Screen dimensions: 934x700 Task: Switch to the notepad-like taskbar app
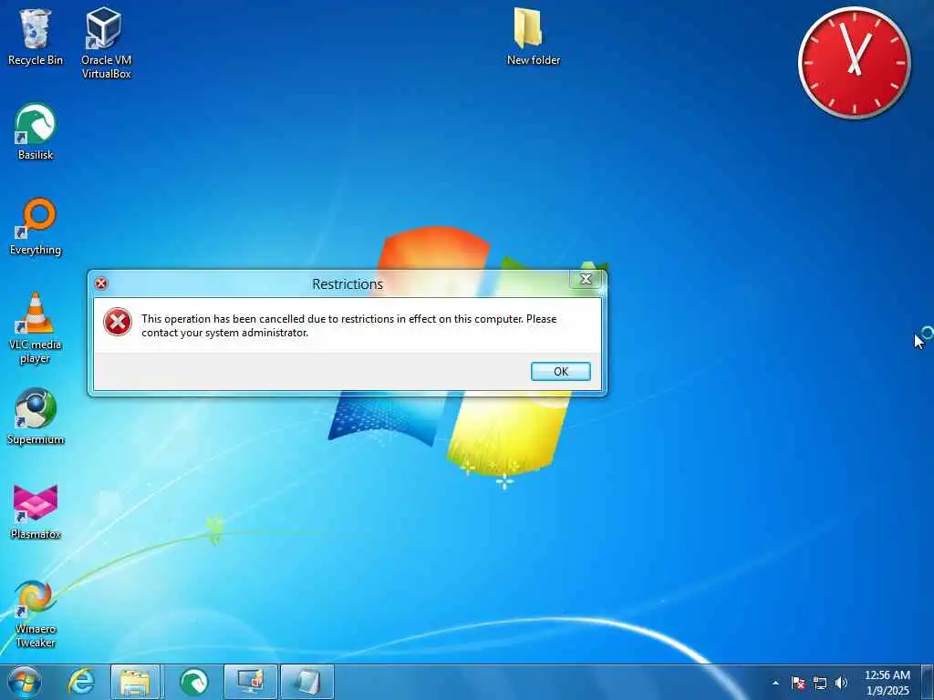click(x=306, y=682)
